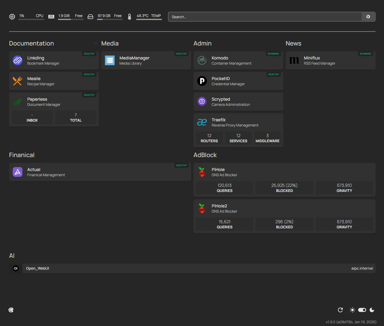Switch to dark mode via moon icon
This screenshot has width=384, height=326.
tap(372, 310)
